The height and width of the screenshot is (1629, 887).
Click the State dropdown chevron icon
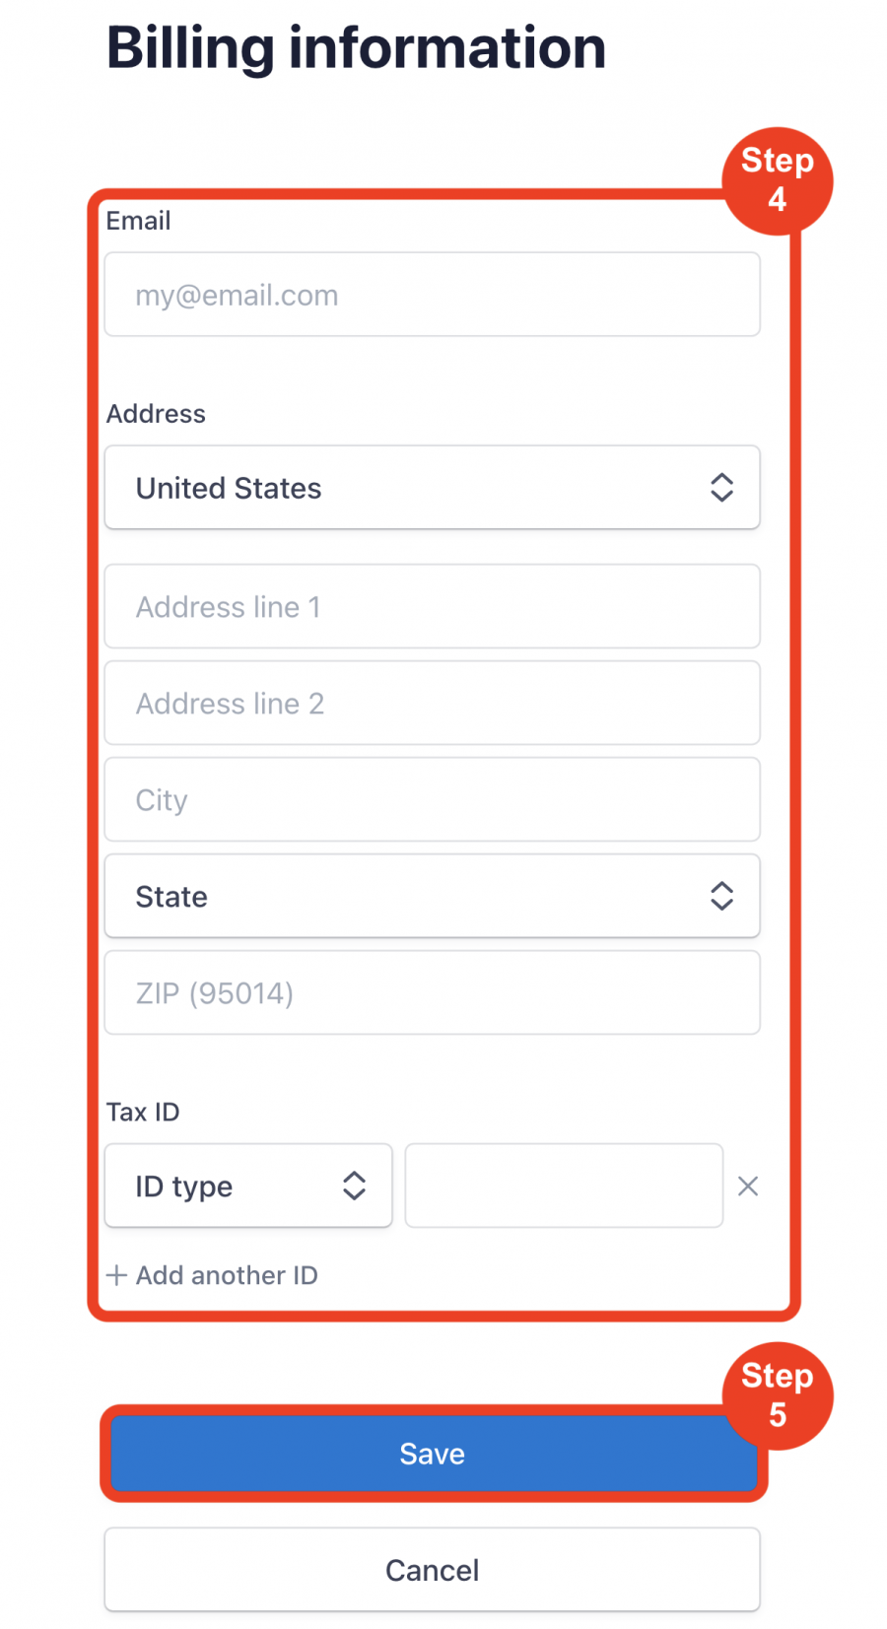point(721,896)
